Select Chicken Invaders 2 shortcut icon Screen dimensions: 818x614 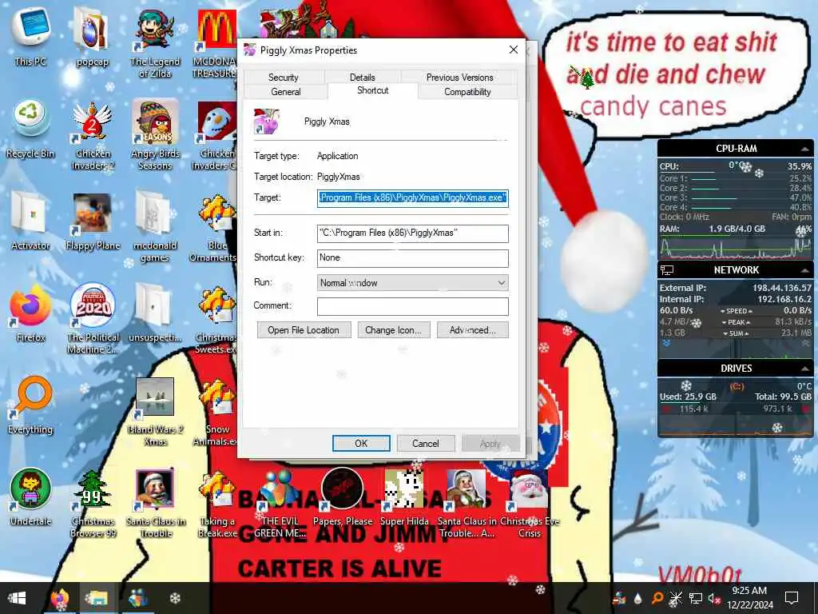pyautogui.click(x=93, y=136)
